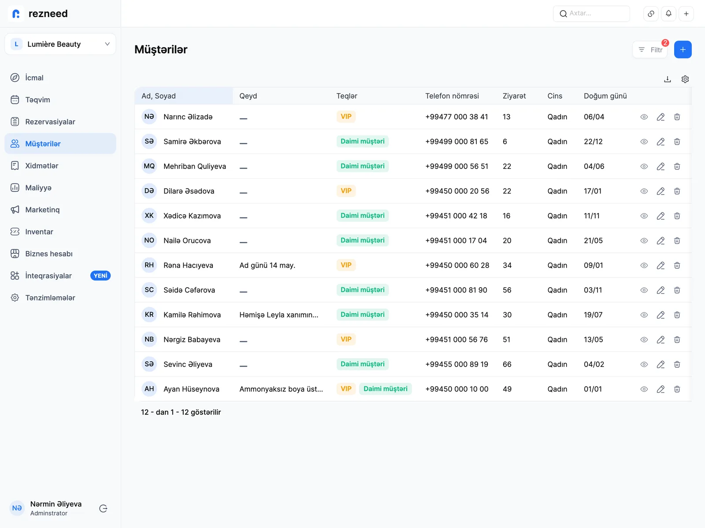Open İcmal in the sidebar

pyautogui.click(x=60, y=77)
